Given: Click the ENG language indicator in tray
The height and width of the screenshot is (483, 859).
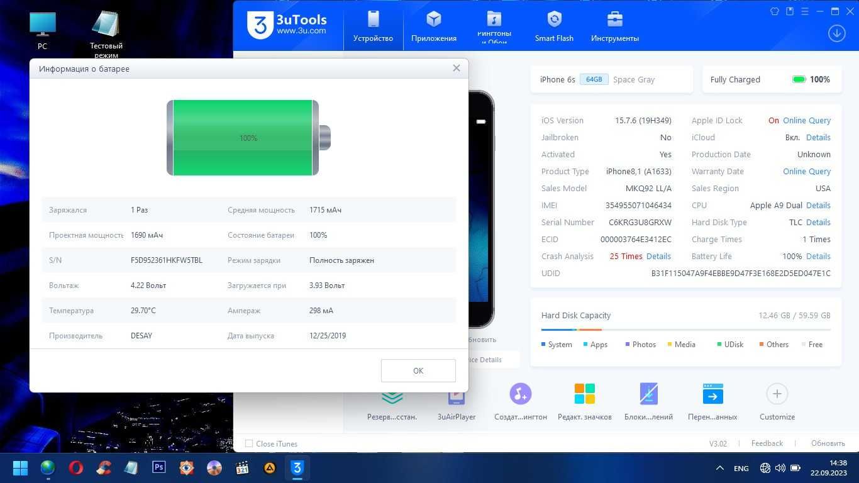Looking at the screenshot, I should [x=741, y=469].
